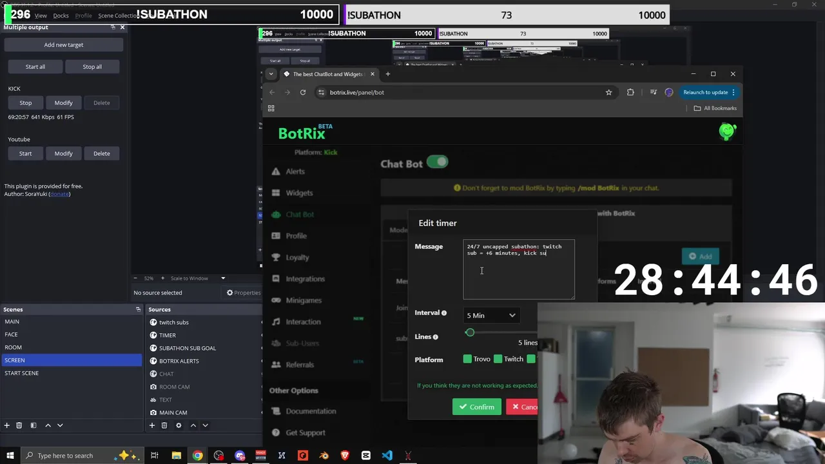
Task: Close the Multiple output dock
Action: click(122, 27)
